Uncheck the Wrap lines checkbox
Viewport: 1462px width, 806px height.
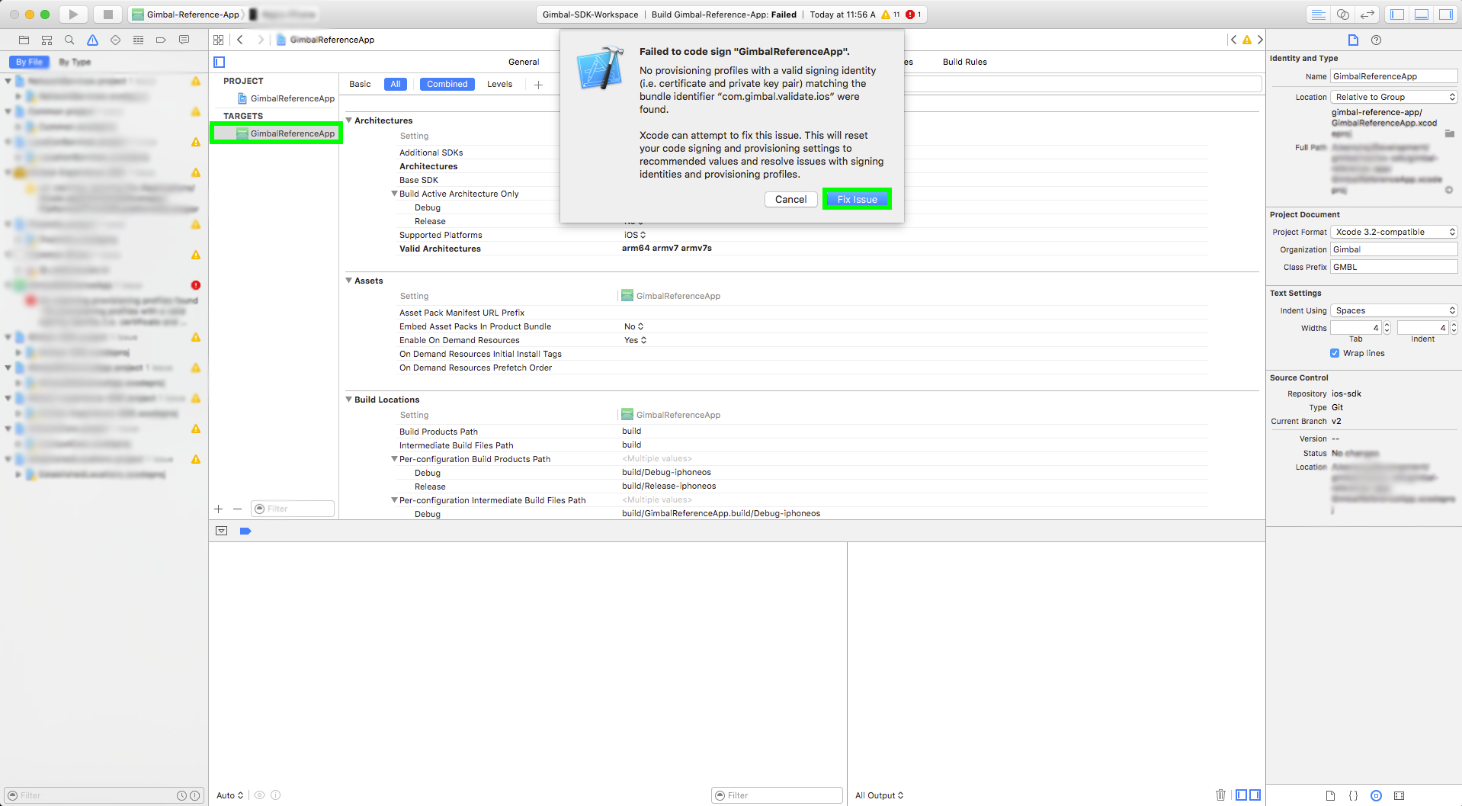[x=1335, y=353]
